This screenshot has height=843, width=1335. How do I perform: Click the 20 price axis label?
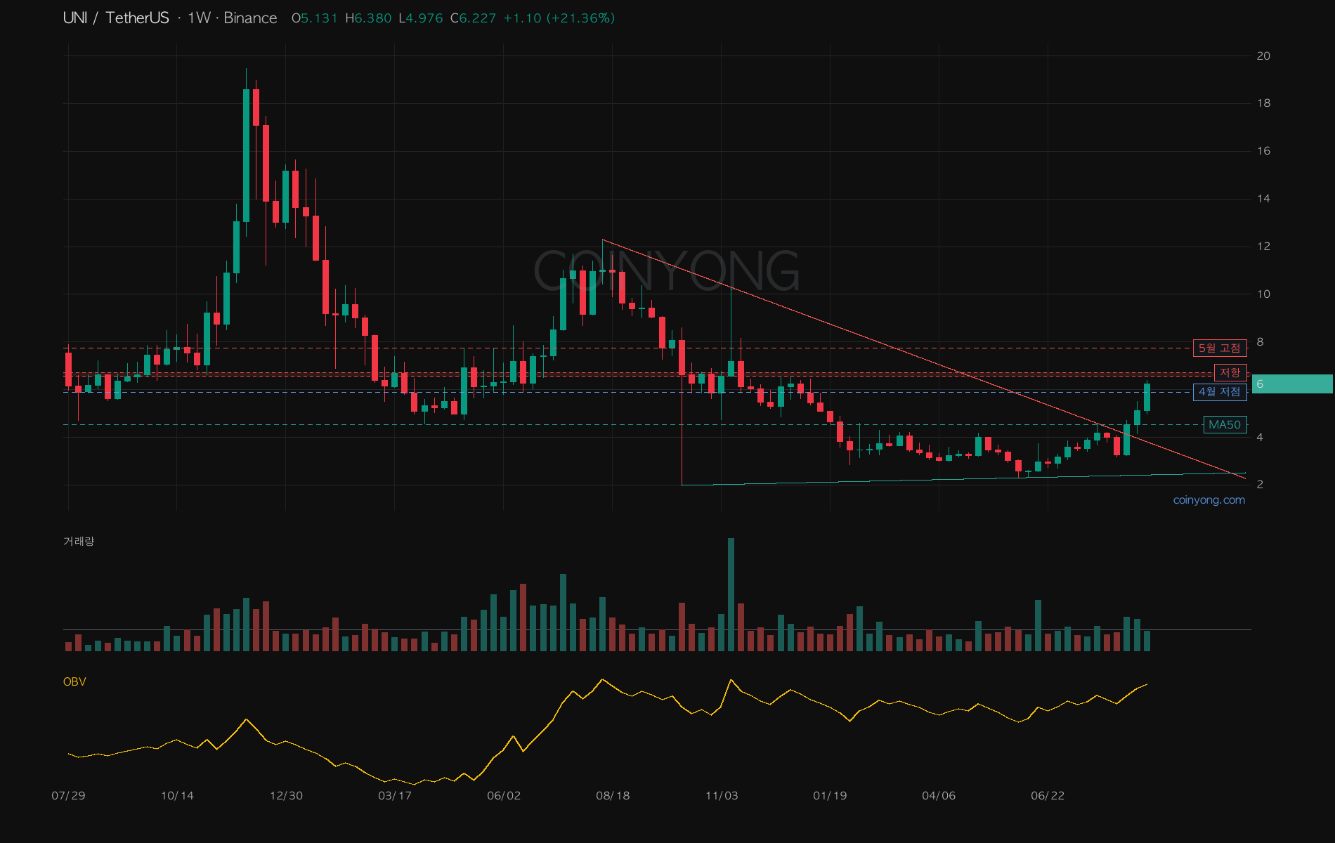click(x=1263, y=55)
